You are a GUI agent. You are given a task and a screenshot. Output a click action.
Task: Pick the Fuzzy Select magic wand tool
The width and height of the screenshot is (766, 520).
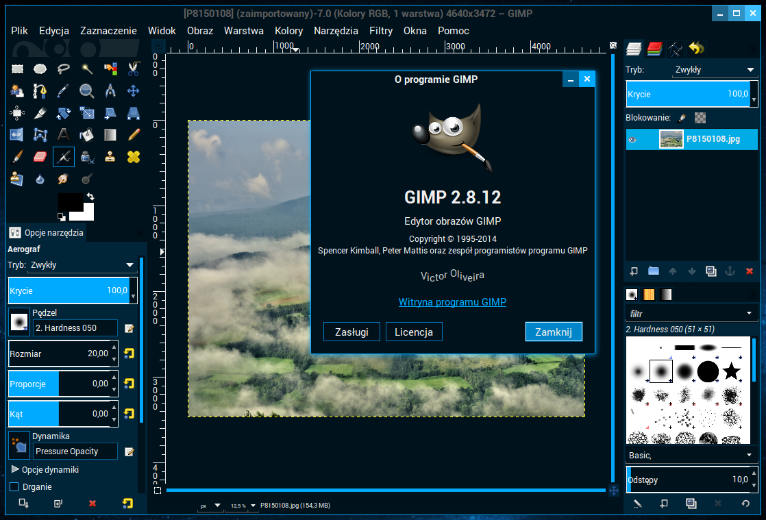[87, 69]
